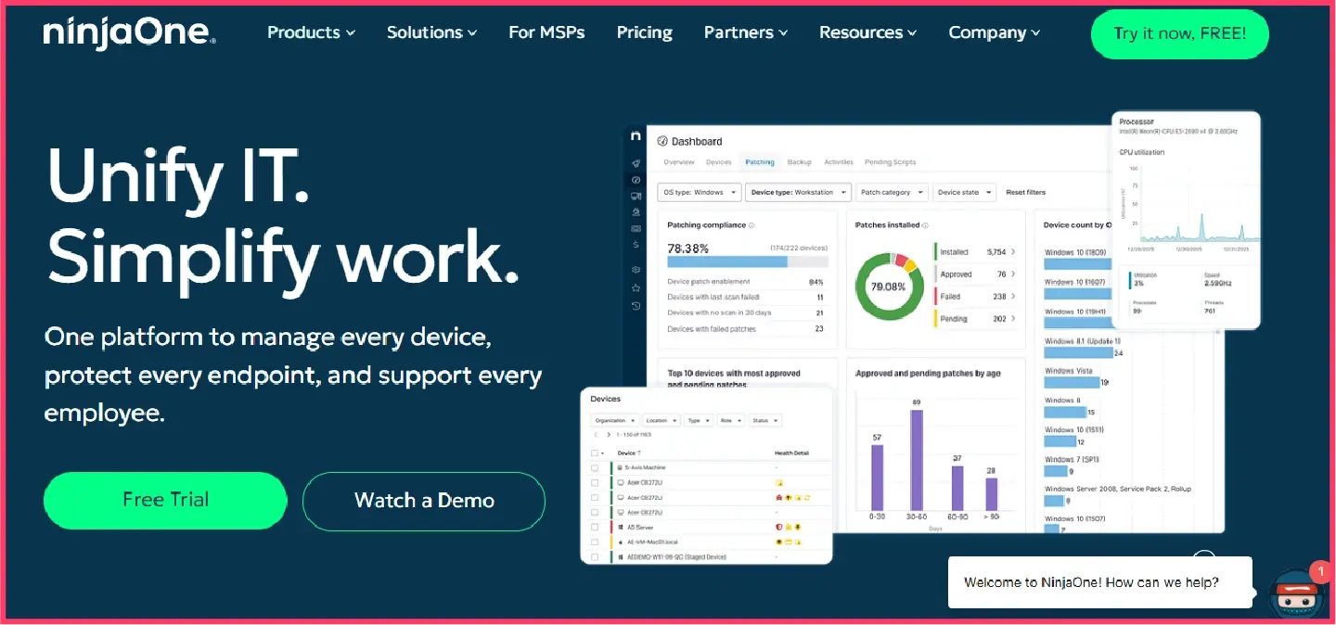The image size is (1336, 625).
Task: Open the gear settings icon in sidebar
Action: 636,270
